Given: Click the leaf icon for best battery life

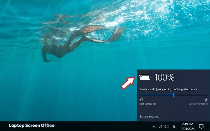Looking at the screenshot, I should click(x=141, y=100).
